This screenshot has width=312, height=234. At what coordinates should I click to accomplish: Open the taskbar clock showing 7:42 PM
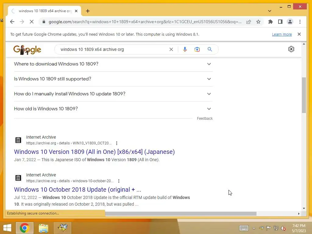tap(299, 228)
